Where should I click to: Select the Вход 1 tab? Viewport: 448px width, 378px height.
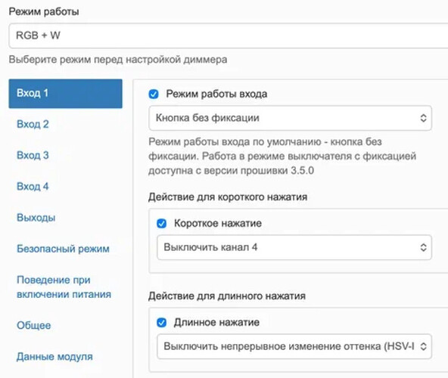[x=65, y=93]
